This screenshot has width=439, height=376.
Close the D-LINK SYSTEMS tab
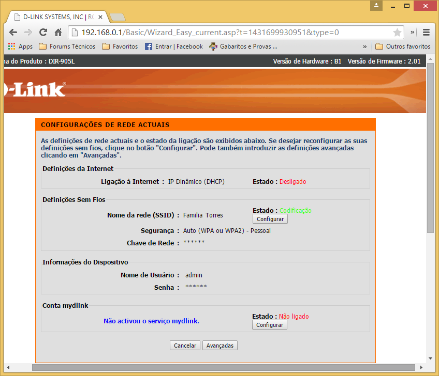[x=100, y=17]
